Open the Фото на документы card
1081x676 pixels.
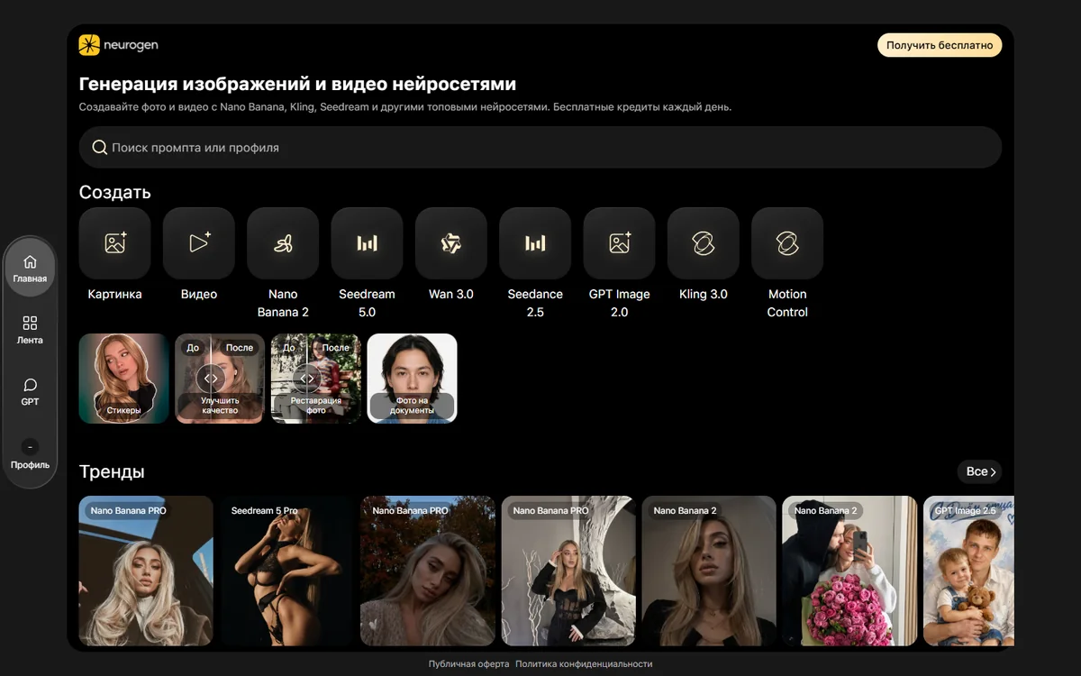(x=412, y=379)
